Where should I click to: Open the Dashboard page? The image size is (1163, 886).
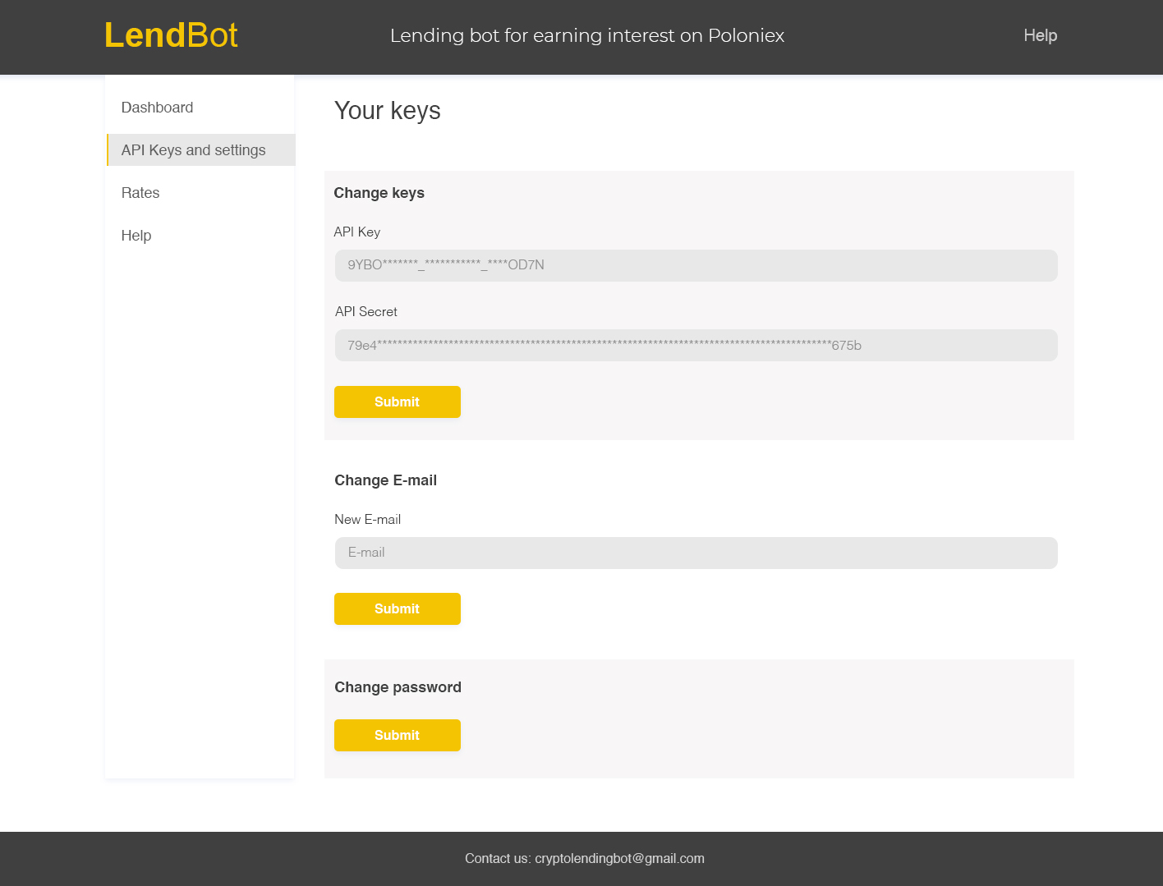157,108
